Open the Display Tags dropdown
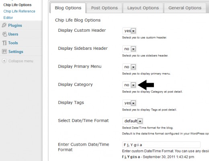This screenshot has width=209, height=161. pyautogui.click(x=129, y=103)
